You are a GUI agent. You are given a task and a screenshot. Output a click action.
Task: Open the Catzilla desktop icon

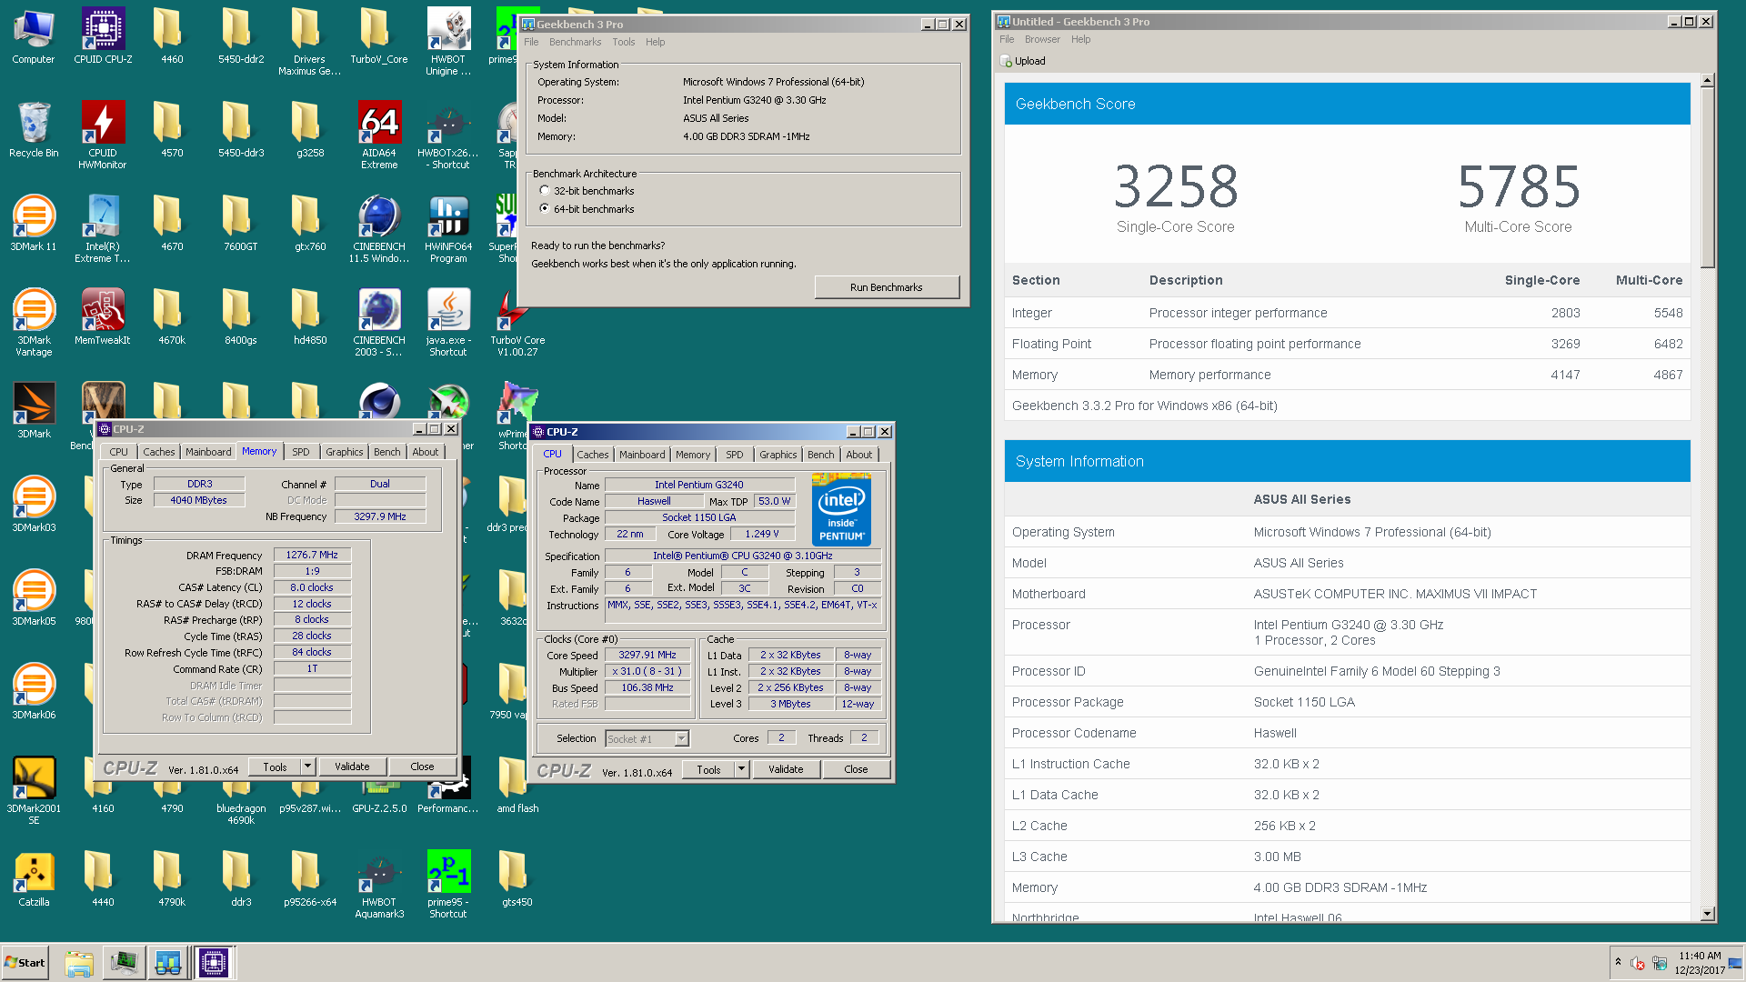34,878
